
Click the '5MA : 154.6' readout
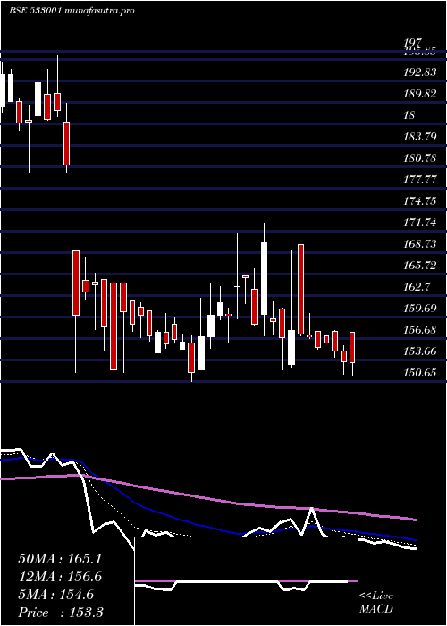[55, 595]
